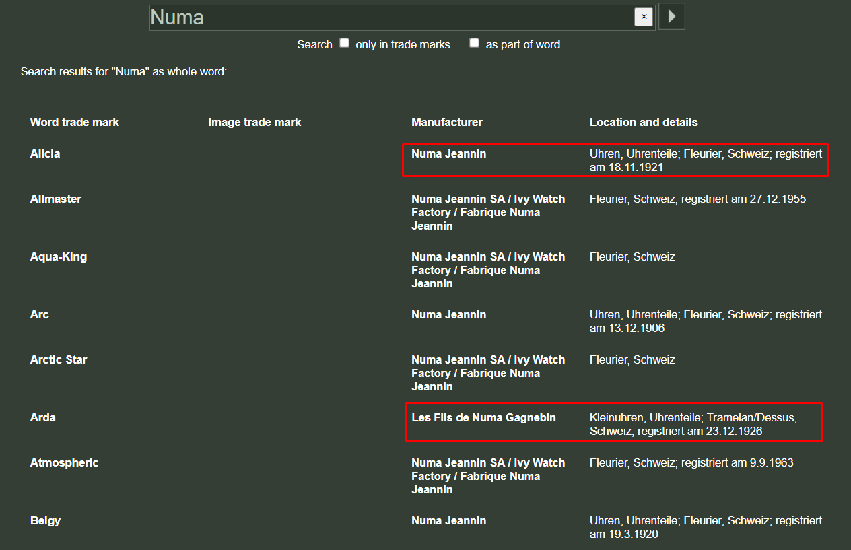Viewport: 851px width, 550px height.
Task: Click manufacturer 'Numa Jeannin' in Belgy row
Action: [449, 520]
